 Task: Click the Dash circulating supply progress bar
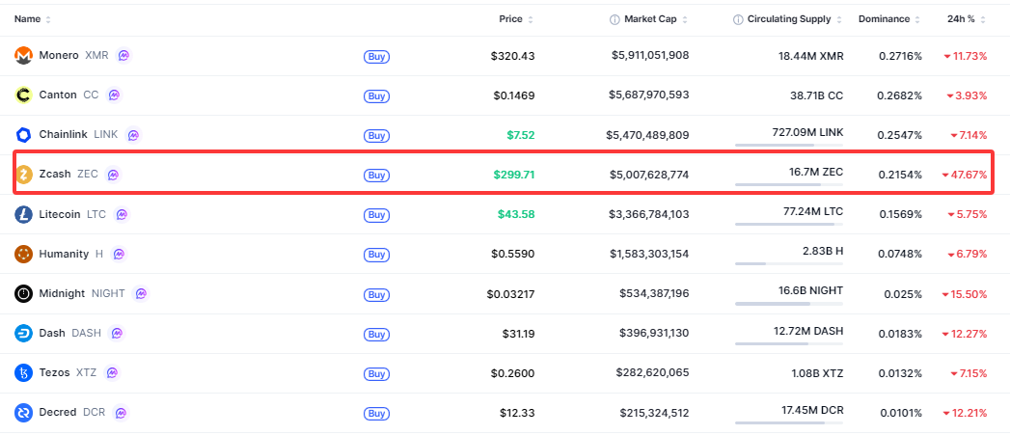click(788, 342)
